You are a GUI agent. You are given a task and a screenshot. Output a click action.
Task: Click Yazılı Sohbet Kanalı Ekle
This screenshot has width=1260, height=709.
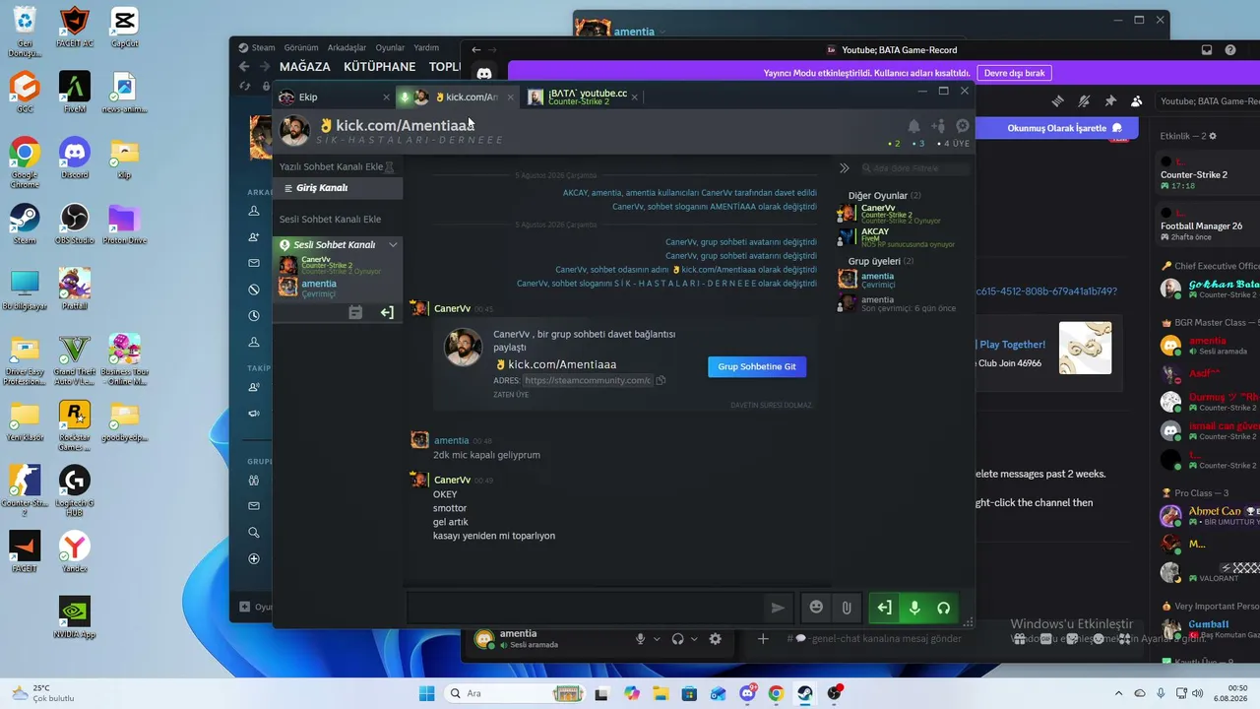(337, 166)
